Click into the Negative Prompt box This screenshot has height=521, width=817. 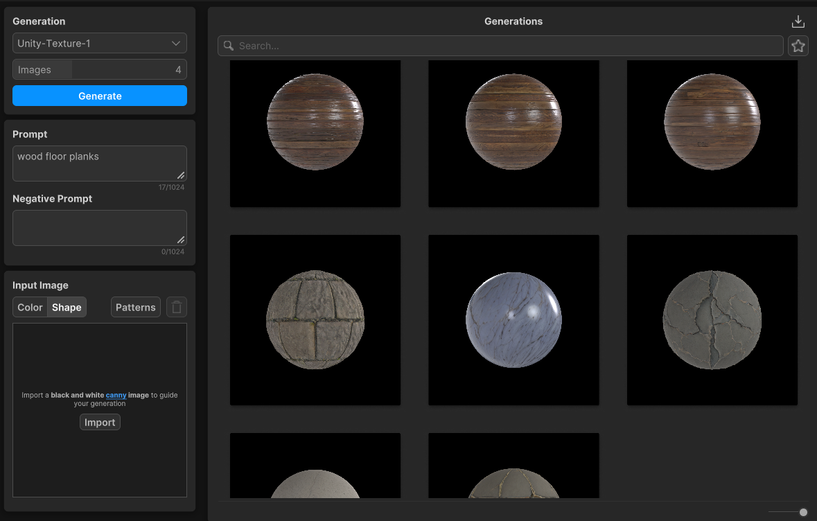click(100, 228)
